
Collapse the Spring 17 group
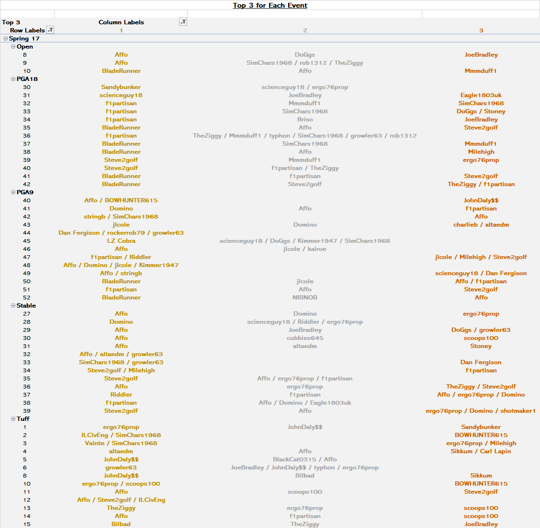click(5, 39)
